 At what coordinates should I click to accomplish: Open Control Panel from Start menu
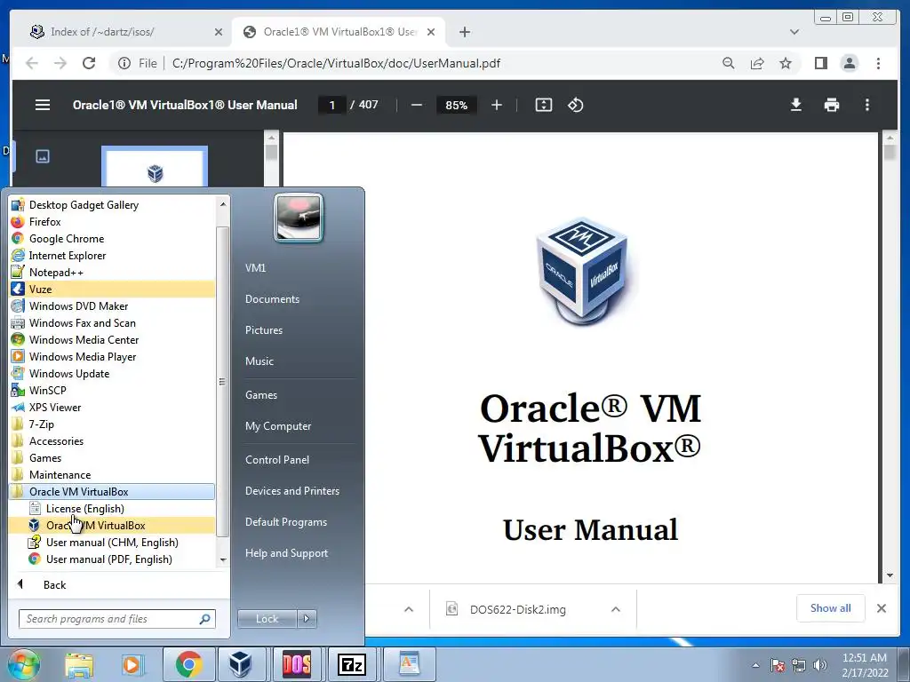(277, 460)
